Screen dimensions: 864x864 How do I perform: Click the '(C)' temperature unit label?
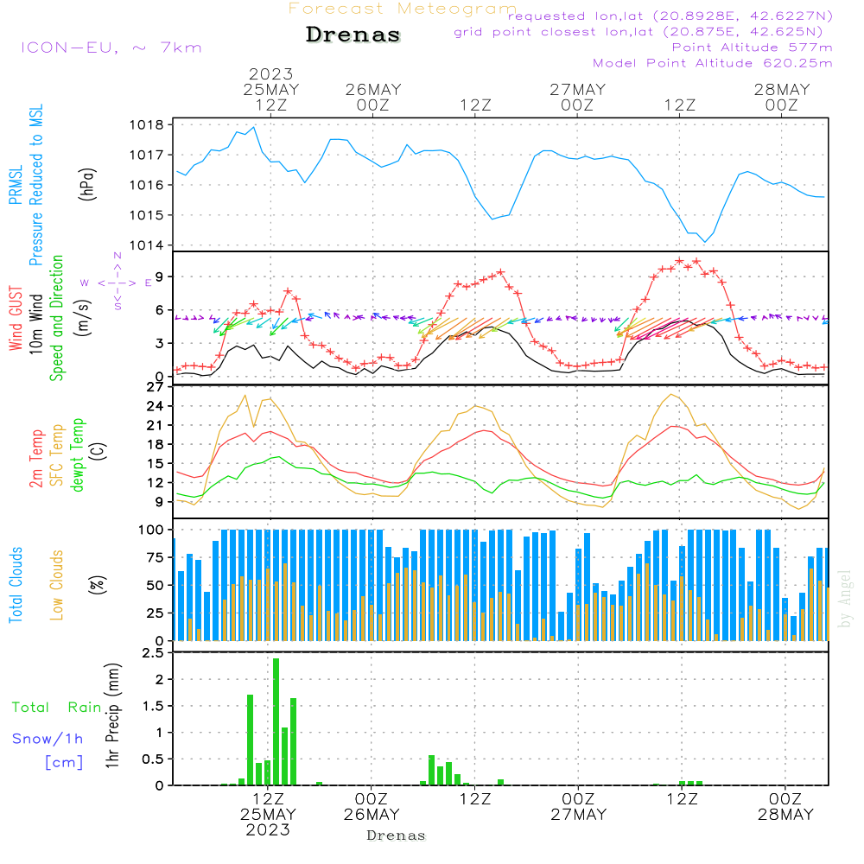tap(98, 451)
